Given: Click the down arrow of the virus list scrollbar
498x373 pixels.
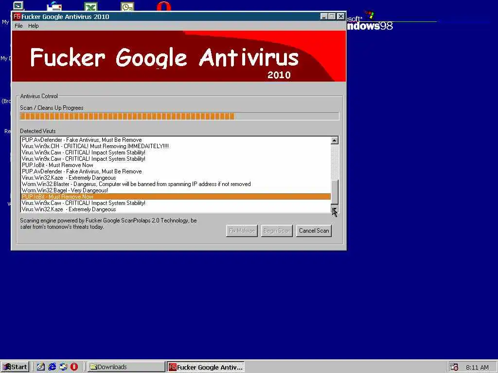Looking at the screenshot, I should click(x=335, y=209).
